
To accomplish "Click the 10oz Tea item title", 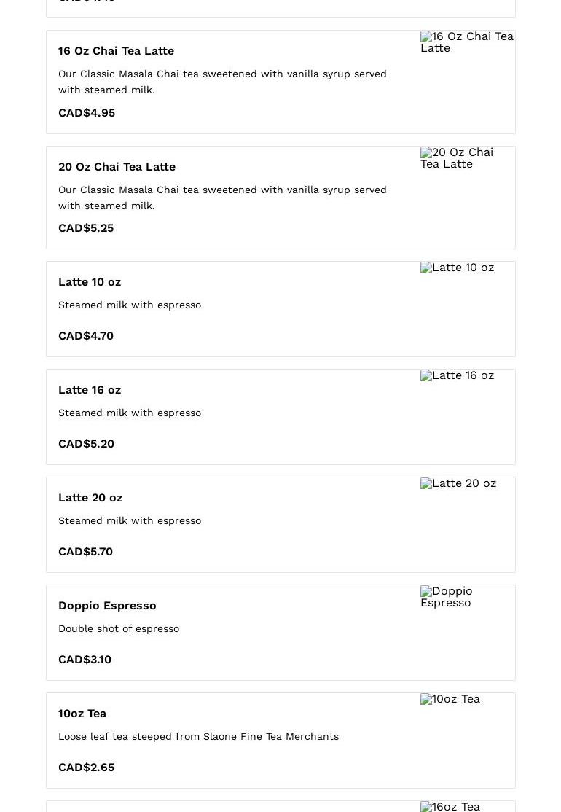I will coord(82,714).
